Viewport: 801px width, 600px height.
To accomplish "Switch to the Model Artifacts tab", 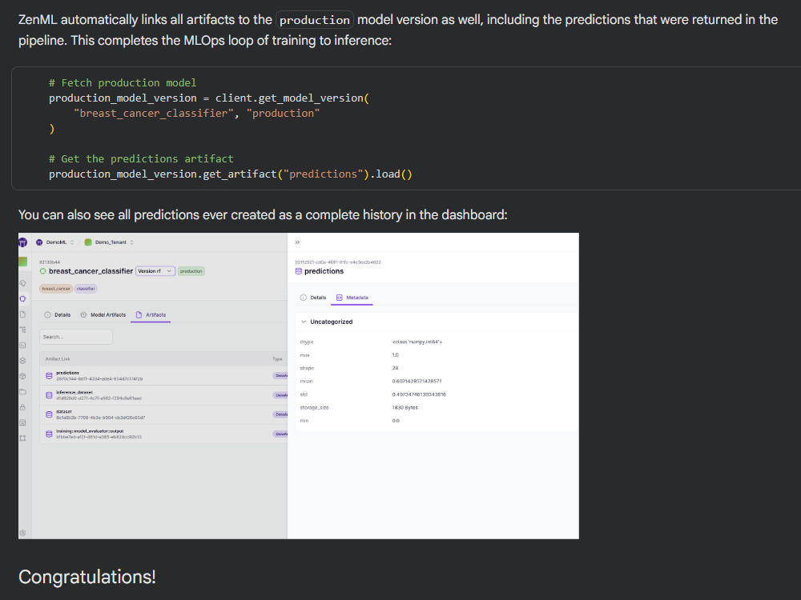I will 103,314.
